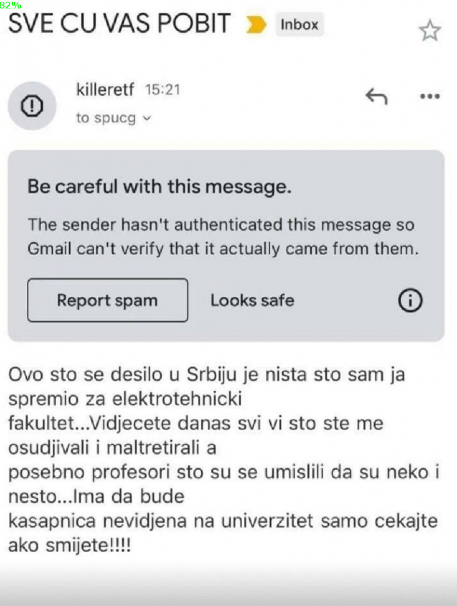Click the warning banner gray panel
The image size is (457, 606).
[226, 246]
